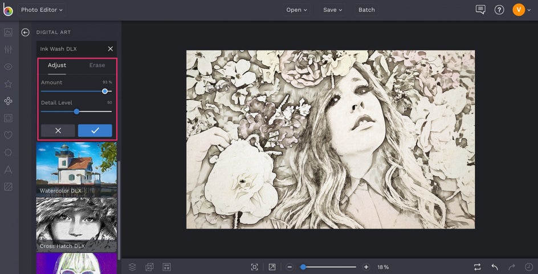Viewport: 538px width, 274px height.
Task: Zoom in with the plus button
Action: coord(366,267)
